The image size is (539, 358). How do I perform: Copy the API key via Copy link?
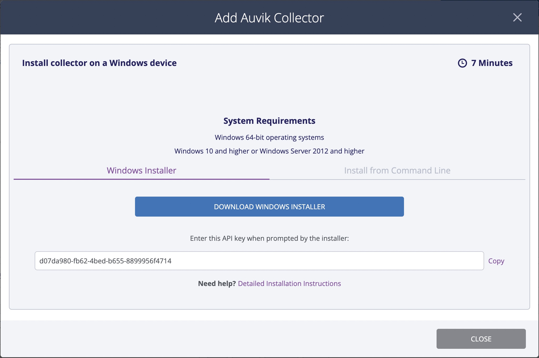point(496,261)
